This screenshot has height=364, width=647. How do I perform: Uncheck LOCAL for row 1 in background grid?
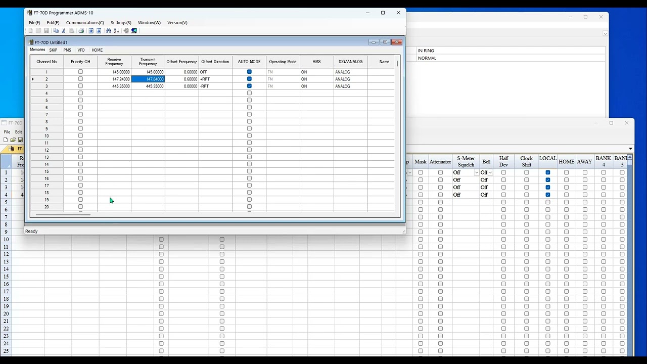click(x=548, y=172)
